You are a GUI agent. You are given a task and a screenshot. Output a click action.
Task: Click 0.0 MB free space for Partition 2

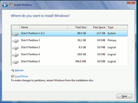coord(101,40)
